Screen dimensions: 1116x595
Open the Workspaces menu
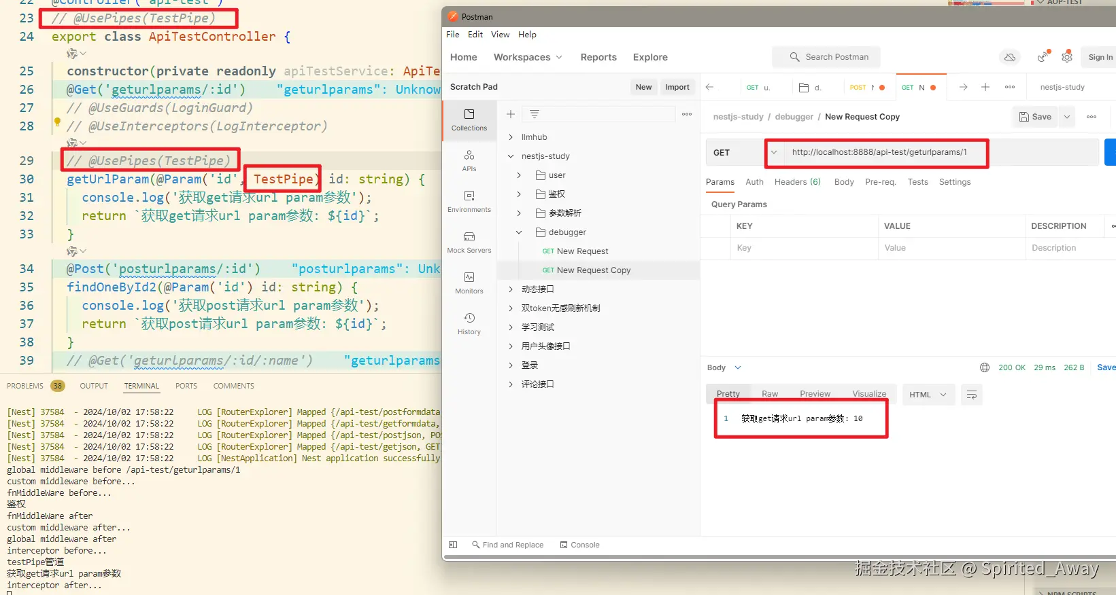[x=528, y=57]
